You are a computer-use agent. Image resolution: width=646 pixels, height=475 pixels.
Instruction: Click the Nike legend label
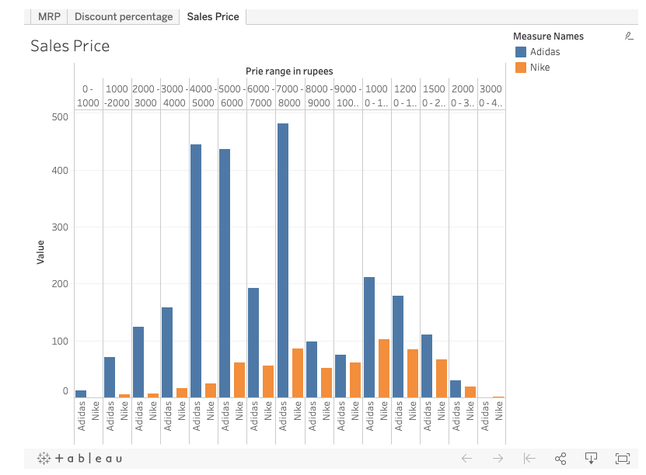pos(539,68)
